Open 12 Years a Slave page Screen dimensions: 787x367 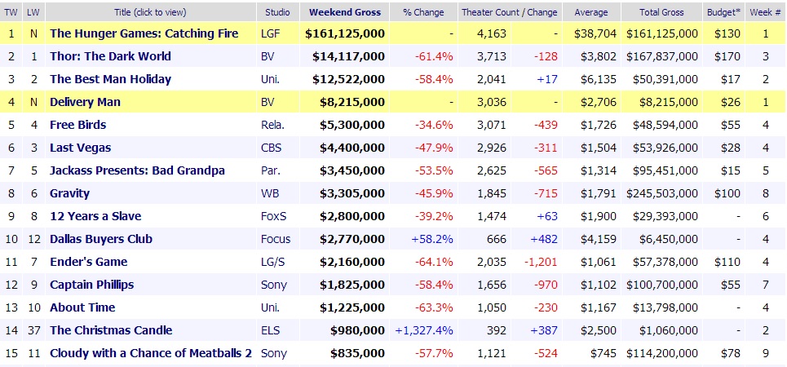tap(95, 216)
